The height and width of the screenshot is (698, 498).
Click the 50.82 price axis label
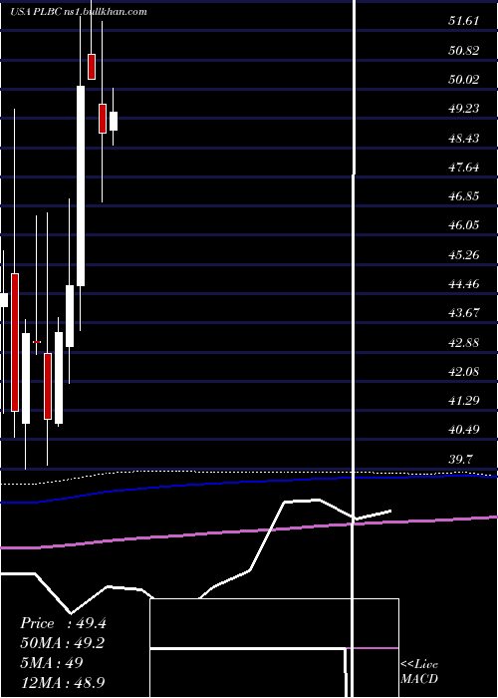(x=464, y=50)
